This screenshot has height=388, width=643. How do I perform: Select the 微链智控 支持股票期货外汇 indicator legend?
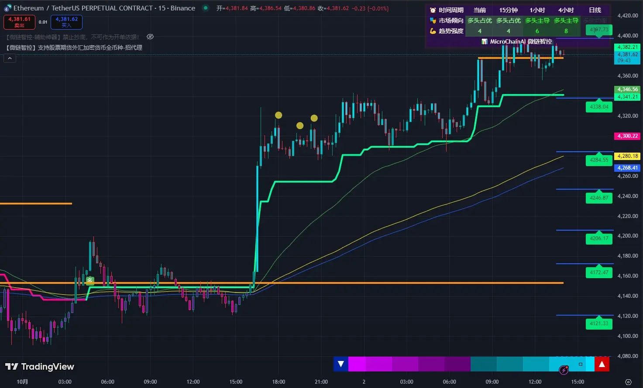click(x=74, y=48)
